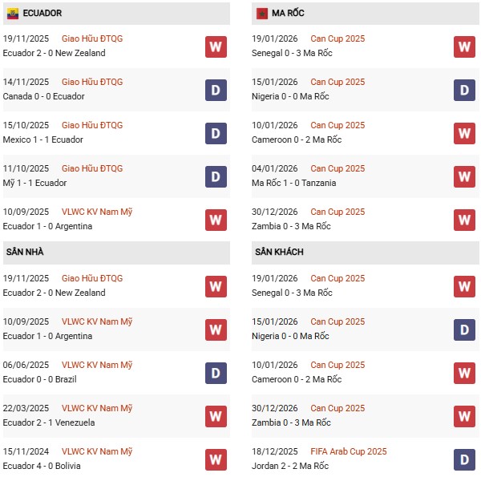Click the Ecuador flag icon
Image resolution: width=481 pixels, height=477 pixels.
coord(13,14)
